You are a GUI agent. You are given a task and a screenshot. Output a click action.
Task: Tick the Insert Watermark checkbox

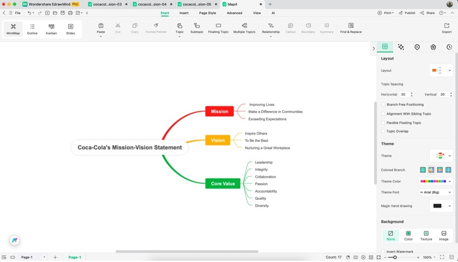point(383,251)
